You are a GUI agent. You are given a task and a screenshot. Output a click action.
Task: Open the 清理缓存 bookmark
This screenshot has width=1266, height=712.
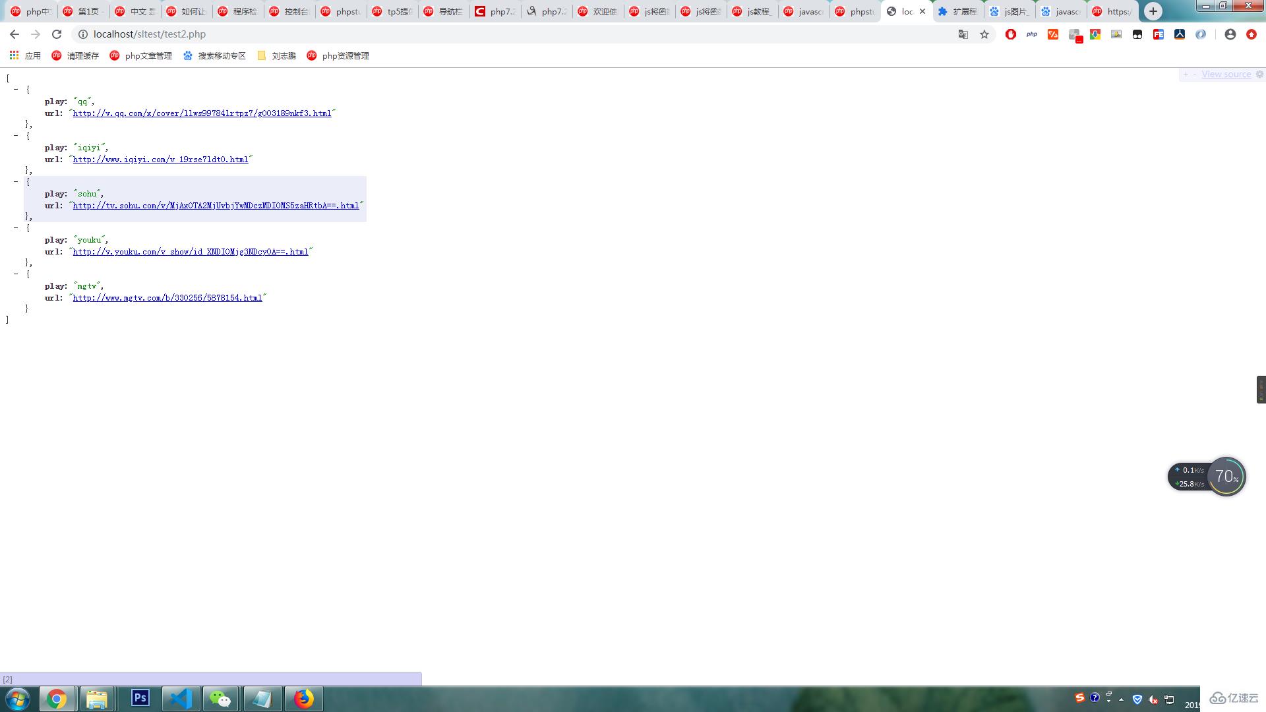[x=75, y=56]
